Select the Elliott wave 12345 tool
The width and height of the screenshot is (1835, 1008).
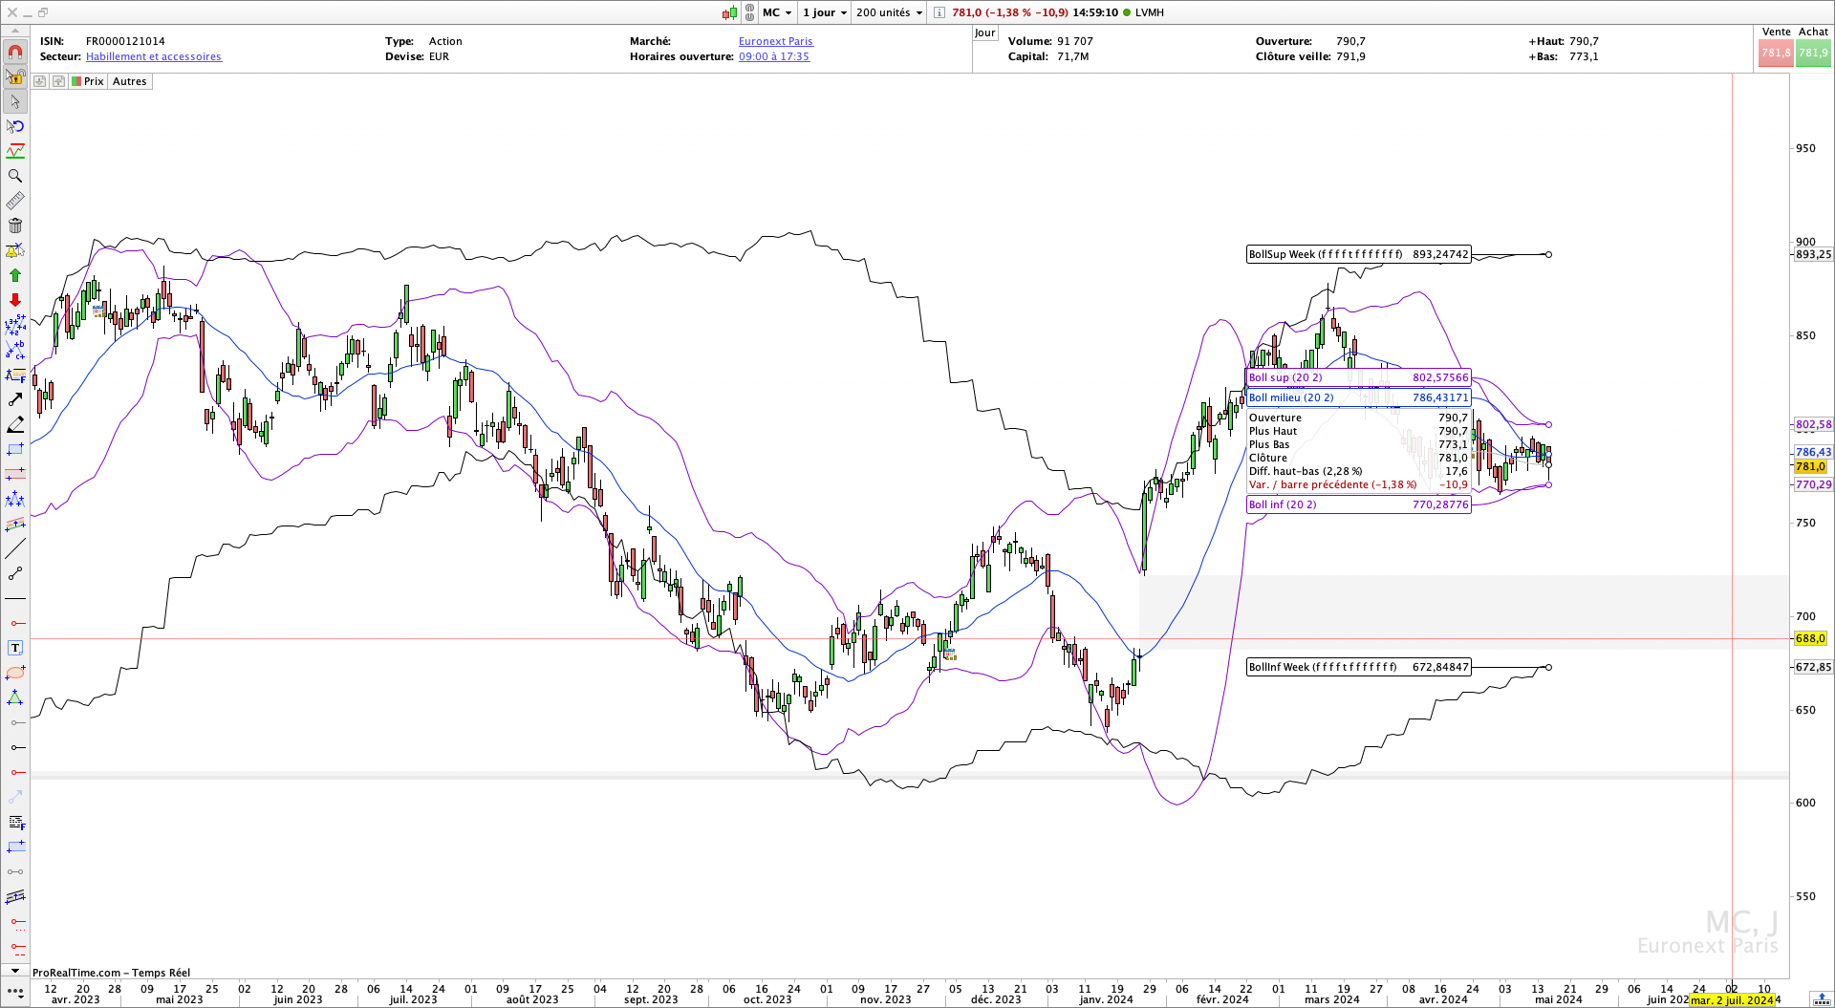(x=15, y=325)
